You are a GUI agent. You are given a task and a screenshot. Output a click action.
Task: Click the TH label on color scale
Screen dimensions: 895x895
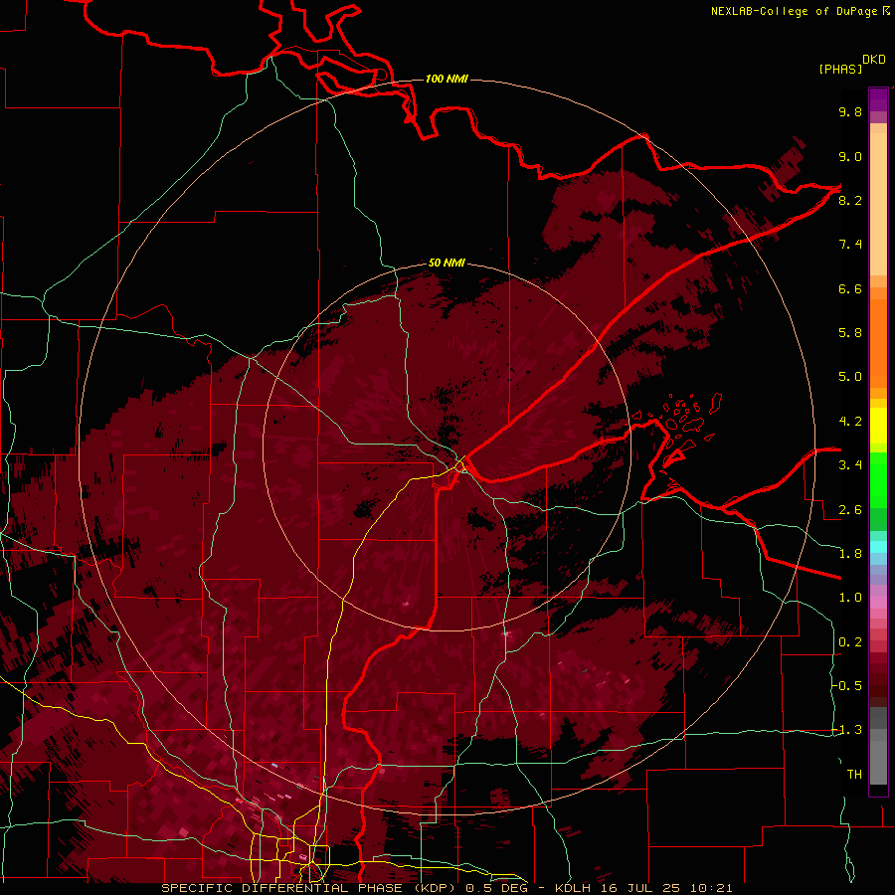coord(854,775)
